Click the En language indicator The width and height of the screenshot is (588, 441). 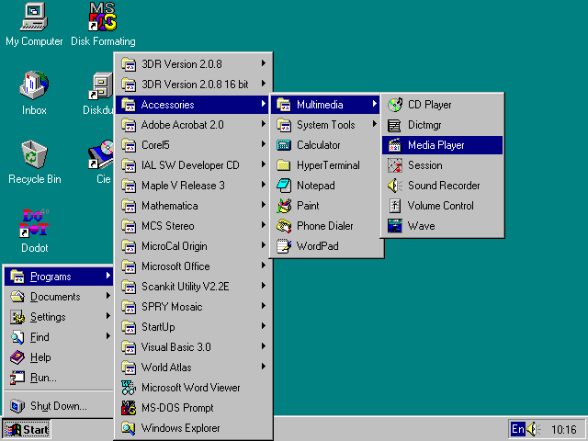pos(518,429)
